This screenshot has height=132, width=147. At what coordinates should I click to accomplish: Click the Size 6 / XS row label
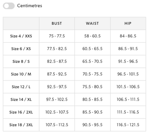[21, 49]
